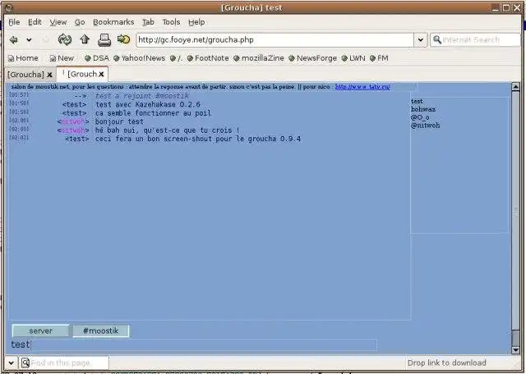The width and height of the screenshot is (526, 374).
Task: Click the 'ca semble fonctionner au poil' message
Action: tap(153, 113)
